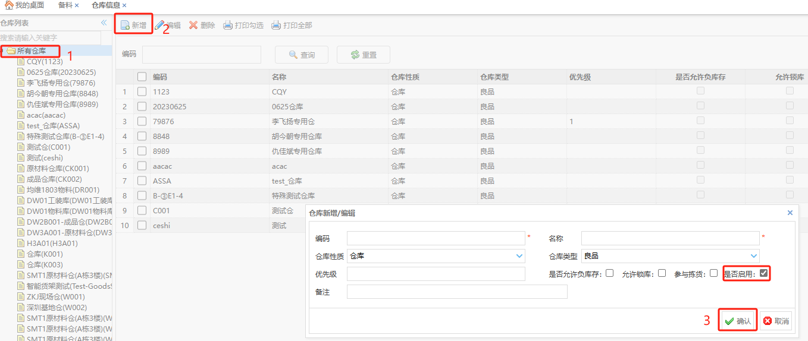Screen dimensions: 808x341
Task: Click the 打印全部 printer icon
Action: (276, 26)
